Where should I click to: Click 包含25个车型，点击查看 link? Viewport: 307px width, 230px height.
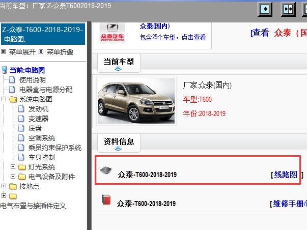(173, 37)
